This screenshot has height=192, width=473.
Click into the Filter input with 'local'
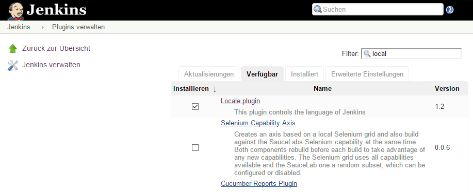(x=411, y=54)
